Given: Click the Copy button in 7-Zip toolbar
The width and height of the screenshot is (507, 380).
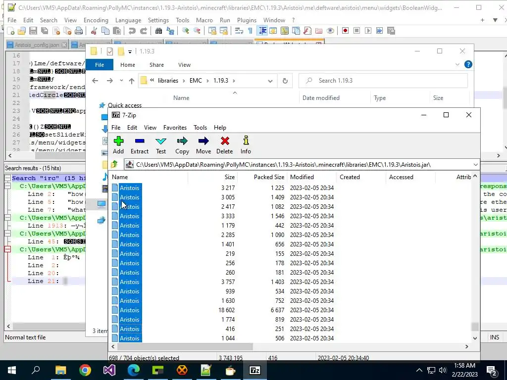Looking at the screenshot, I should 182,145.
